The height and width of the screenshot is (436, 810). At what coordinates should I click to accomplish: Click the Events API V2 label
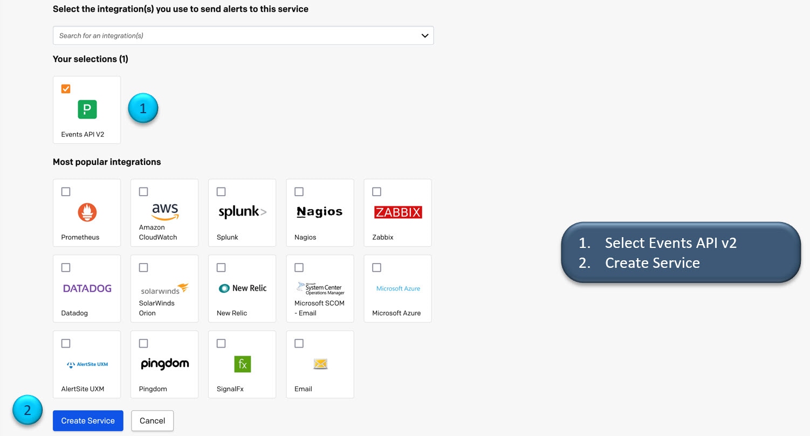[83, 135]
